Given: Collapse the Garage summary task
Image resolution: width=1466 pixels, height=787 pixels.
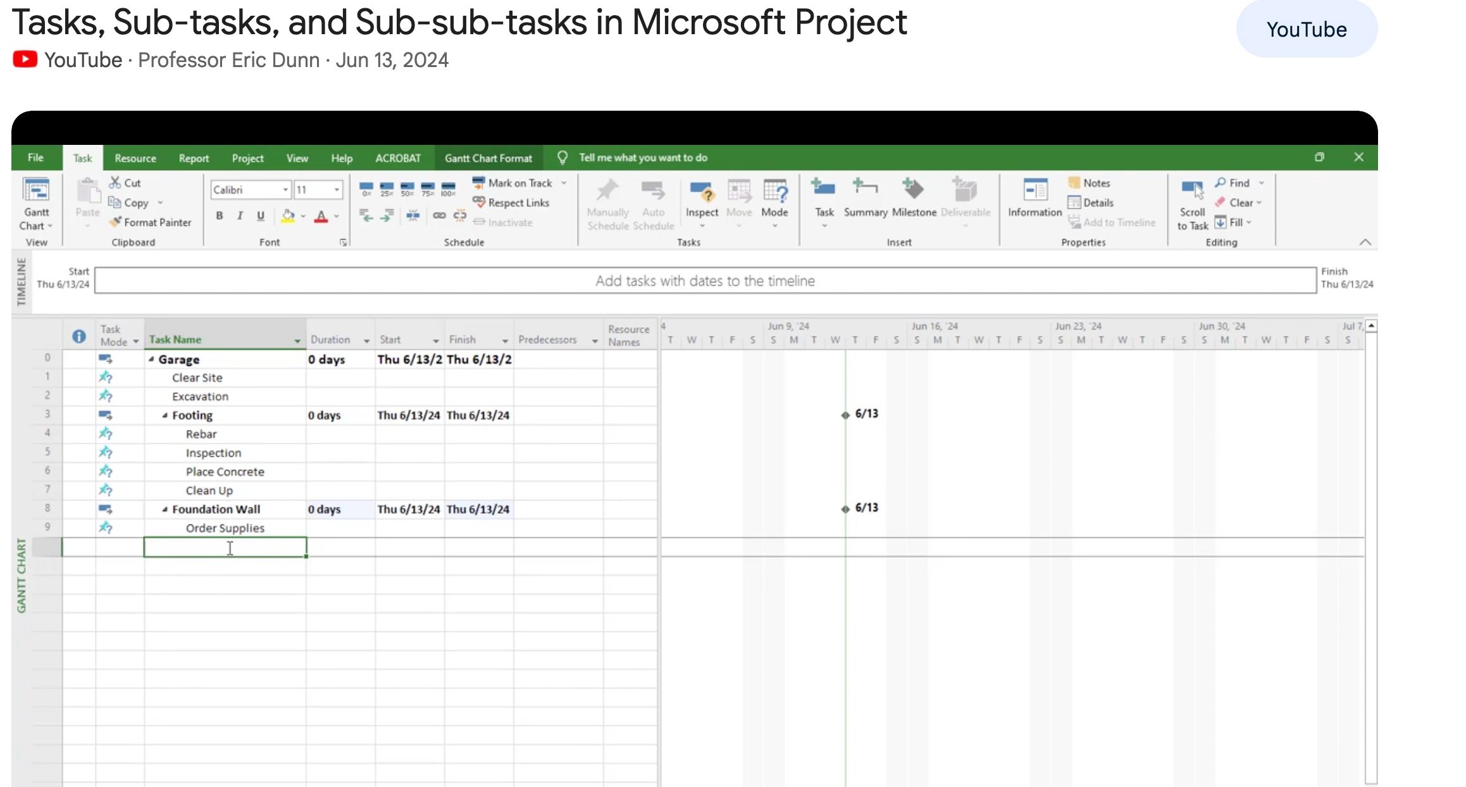Looking at the screenshot, I should coord(152,359).
